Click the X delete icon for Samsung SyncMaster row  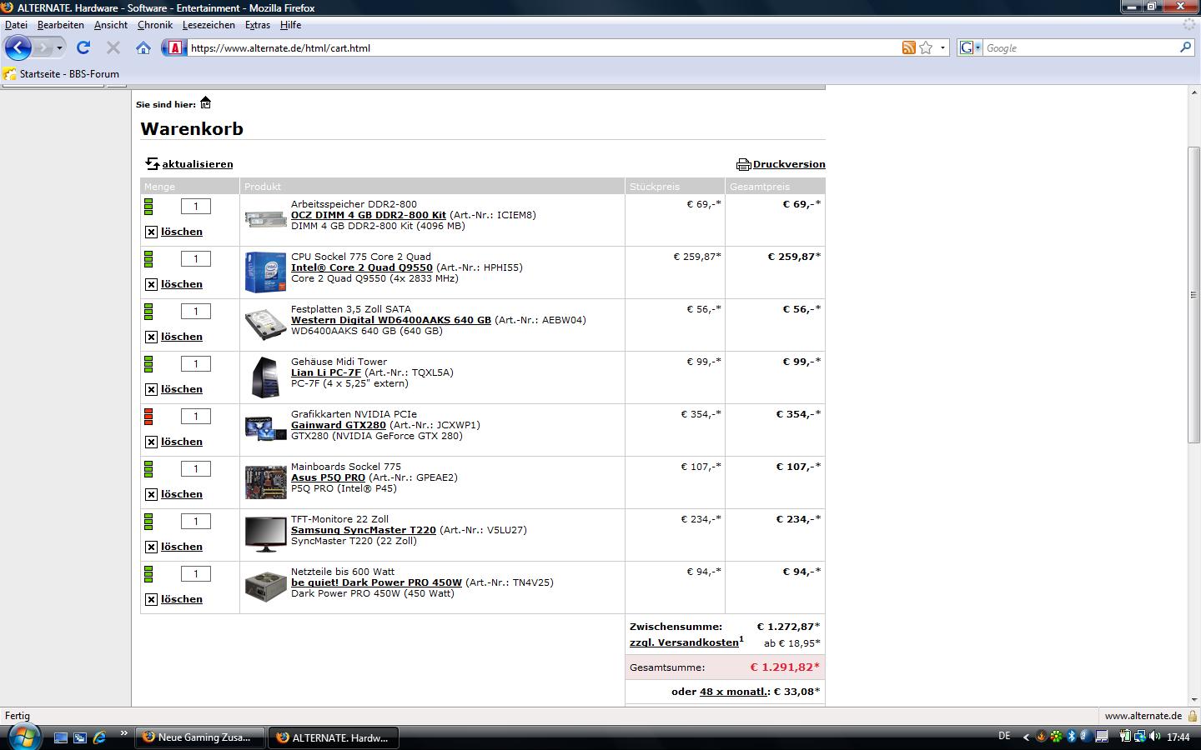coord(151,547)
